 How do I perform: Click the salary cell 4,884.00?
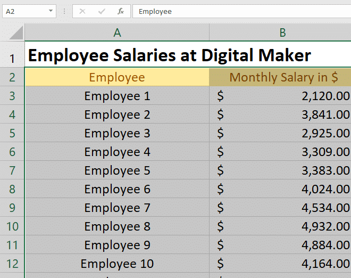280,244
